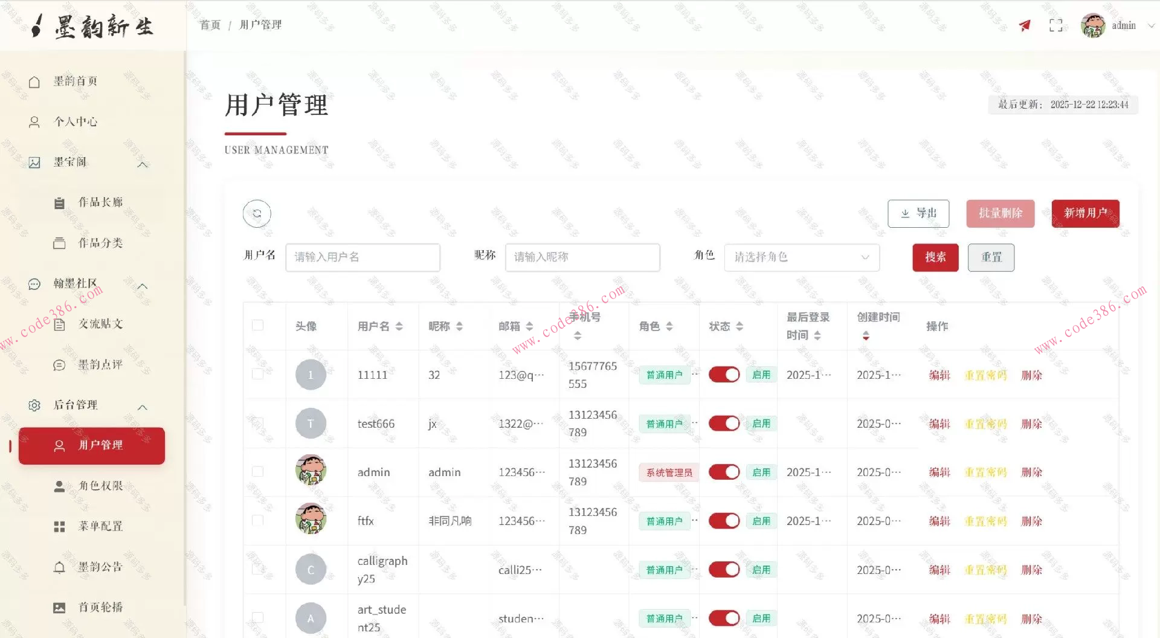1160x638 pixels.
Task: Click the paper plane icon in the top bar
Action: click(1024, 25)
